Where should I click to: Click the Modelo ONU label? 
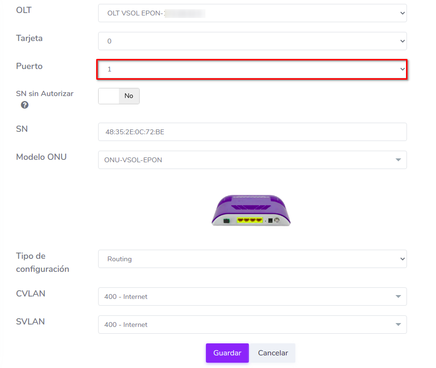tap(41, 157)
